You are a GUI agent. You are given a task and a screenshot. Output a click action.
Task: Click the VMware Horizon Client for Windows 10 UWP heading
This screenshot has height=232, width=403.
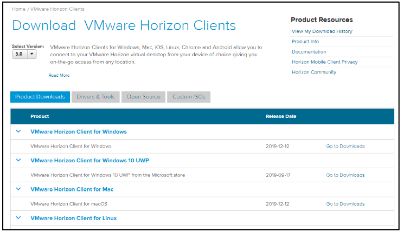pyautogui.click(x=89, y=161)
